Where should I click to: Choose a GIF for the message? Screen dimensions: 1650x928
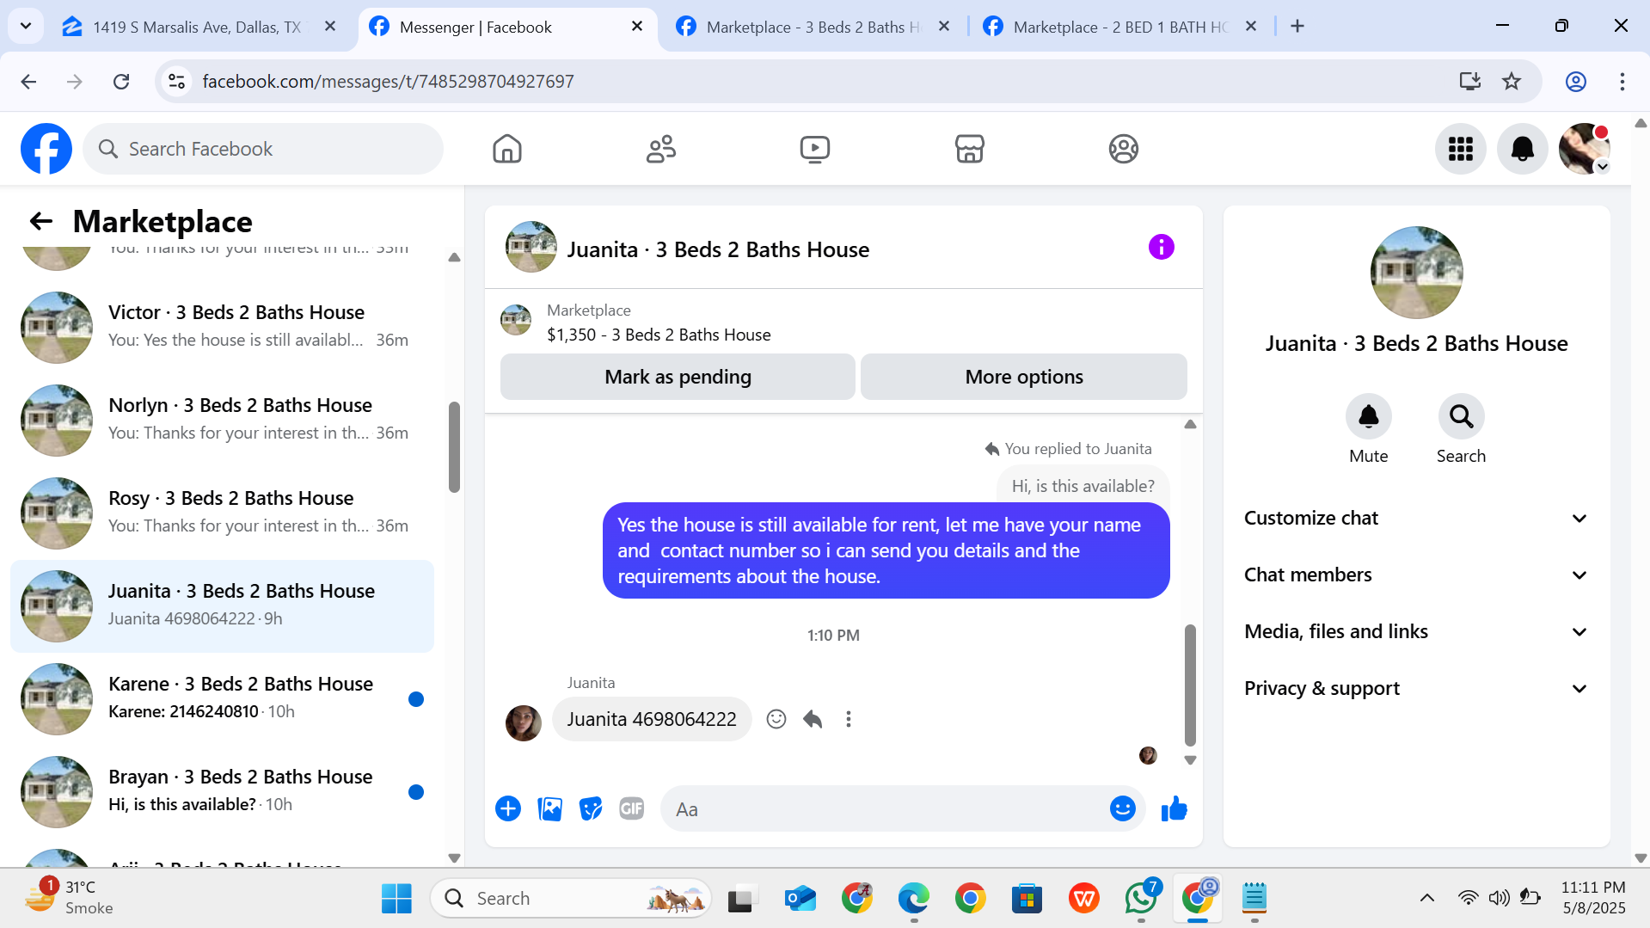tap(632, 808)
